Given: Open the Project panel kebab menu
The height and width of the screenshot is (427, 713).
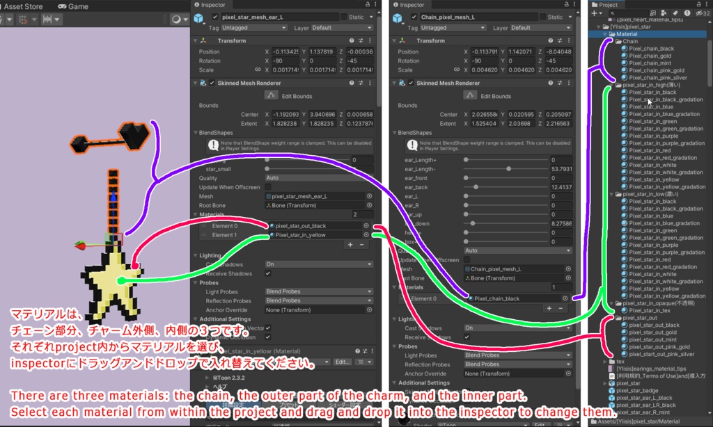Looking at the screenshot, I should pyautogui.click(x=706, y=4).
